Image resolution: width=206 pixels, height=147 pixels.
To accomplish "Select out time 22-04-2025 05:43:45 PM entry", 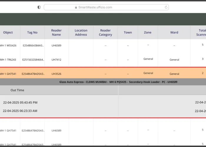I will [20, 103].
